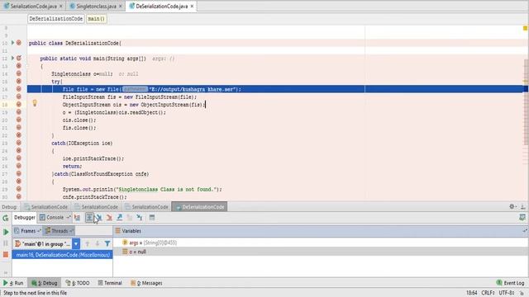529x297 pixels.
Task: Close Singletonclass.java tab
Action: tap(121, 6)
